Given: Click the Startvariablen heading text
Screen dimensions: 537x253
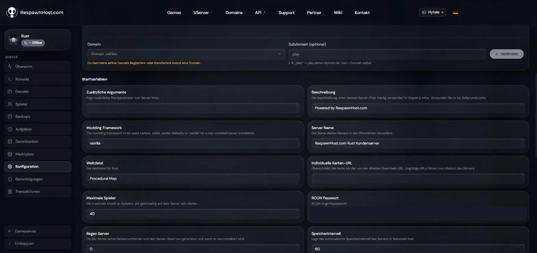Looking at the screenshot, I should [x=95, y=79].
